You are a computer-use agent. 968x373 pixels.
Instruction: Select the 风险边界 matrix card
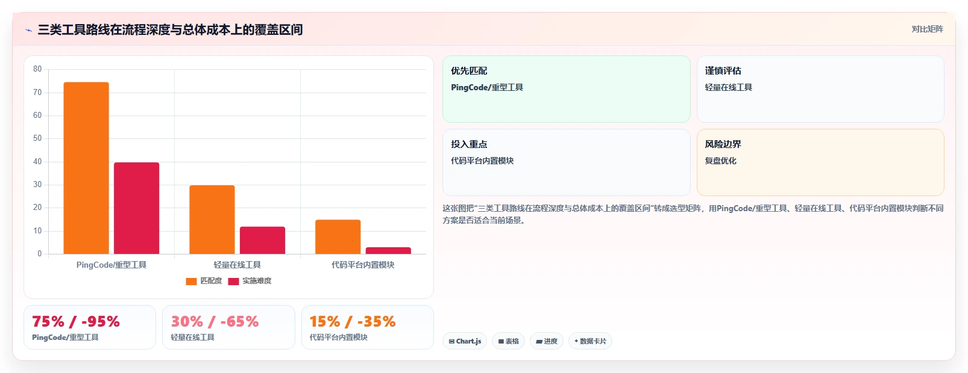point(820,162)
